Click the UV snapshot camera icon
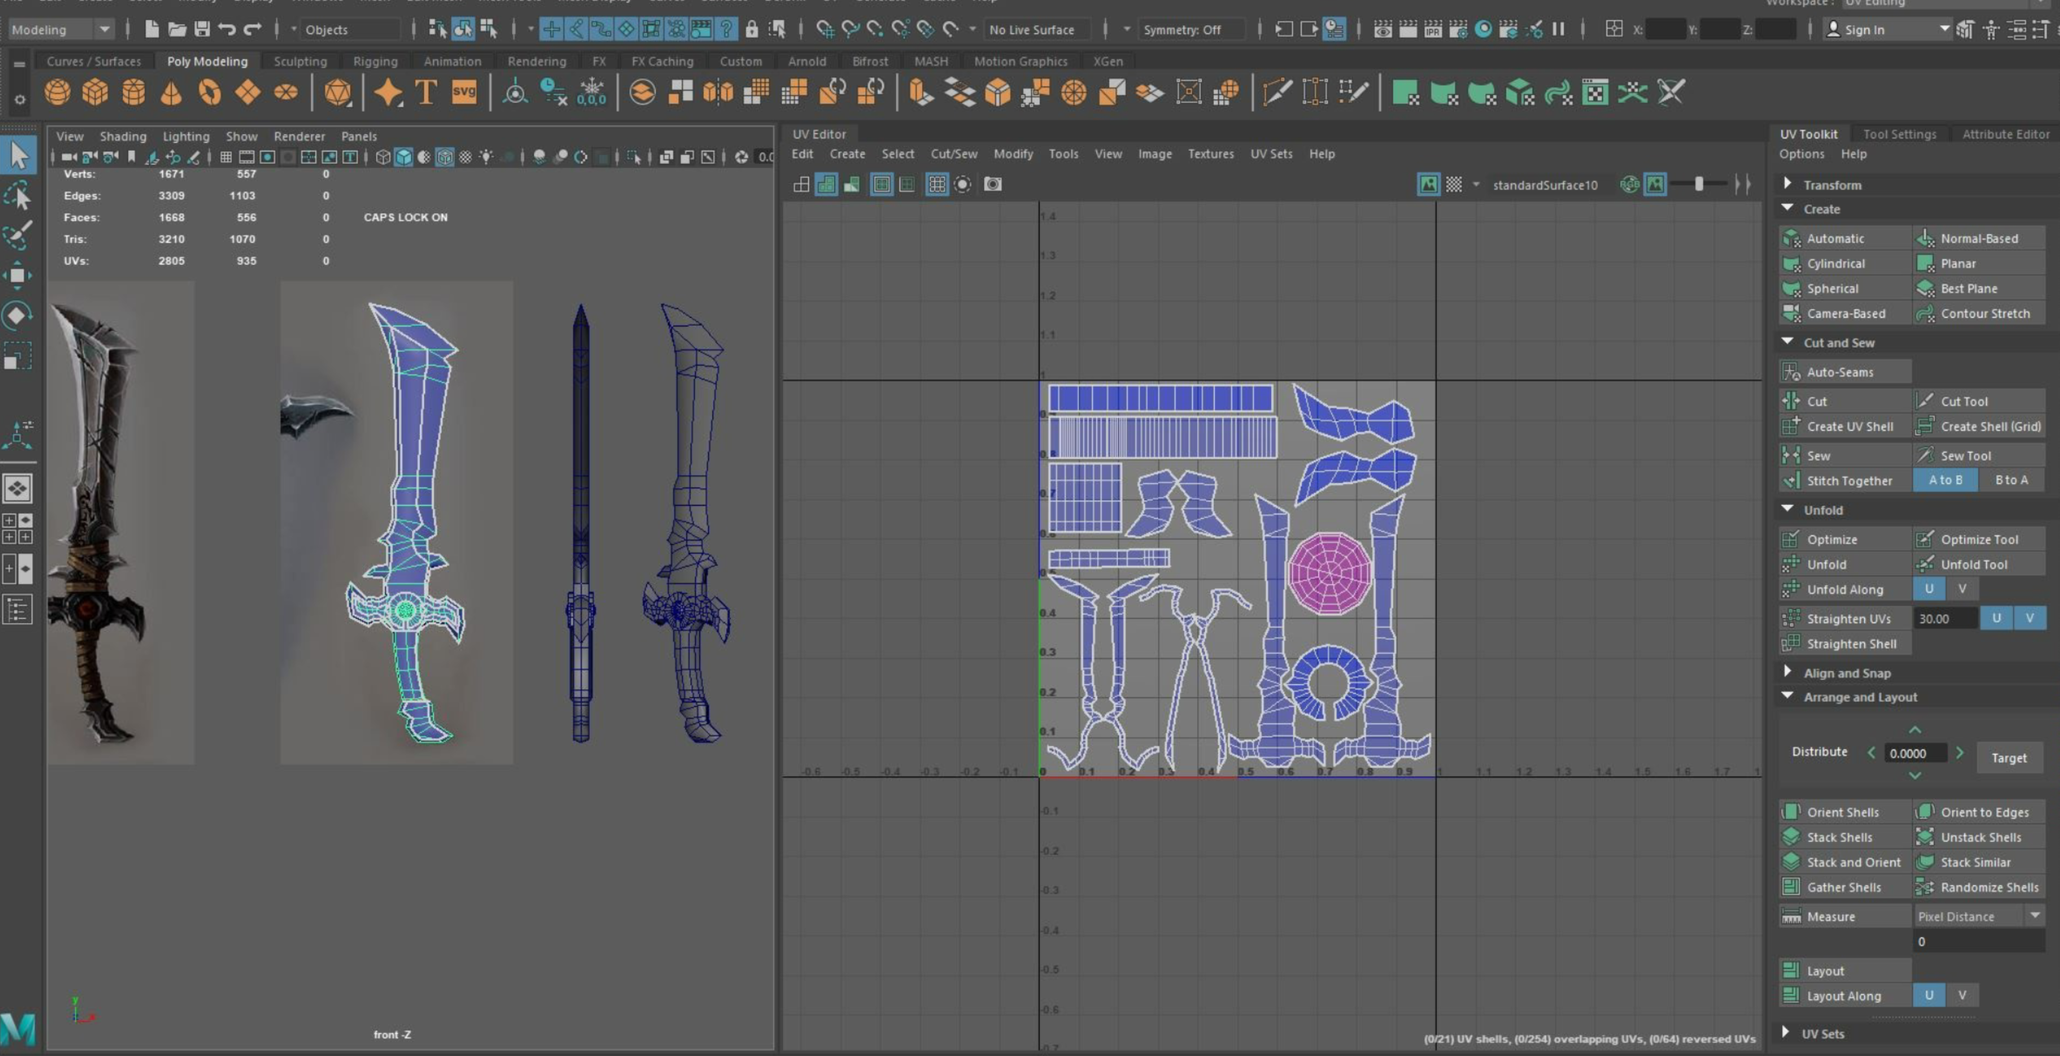Image resolution: width=2060 pixels, height=1056 pixels. (x=993, y=185)
